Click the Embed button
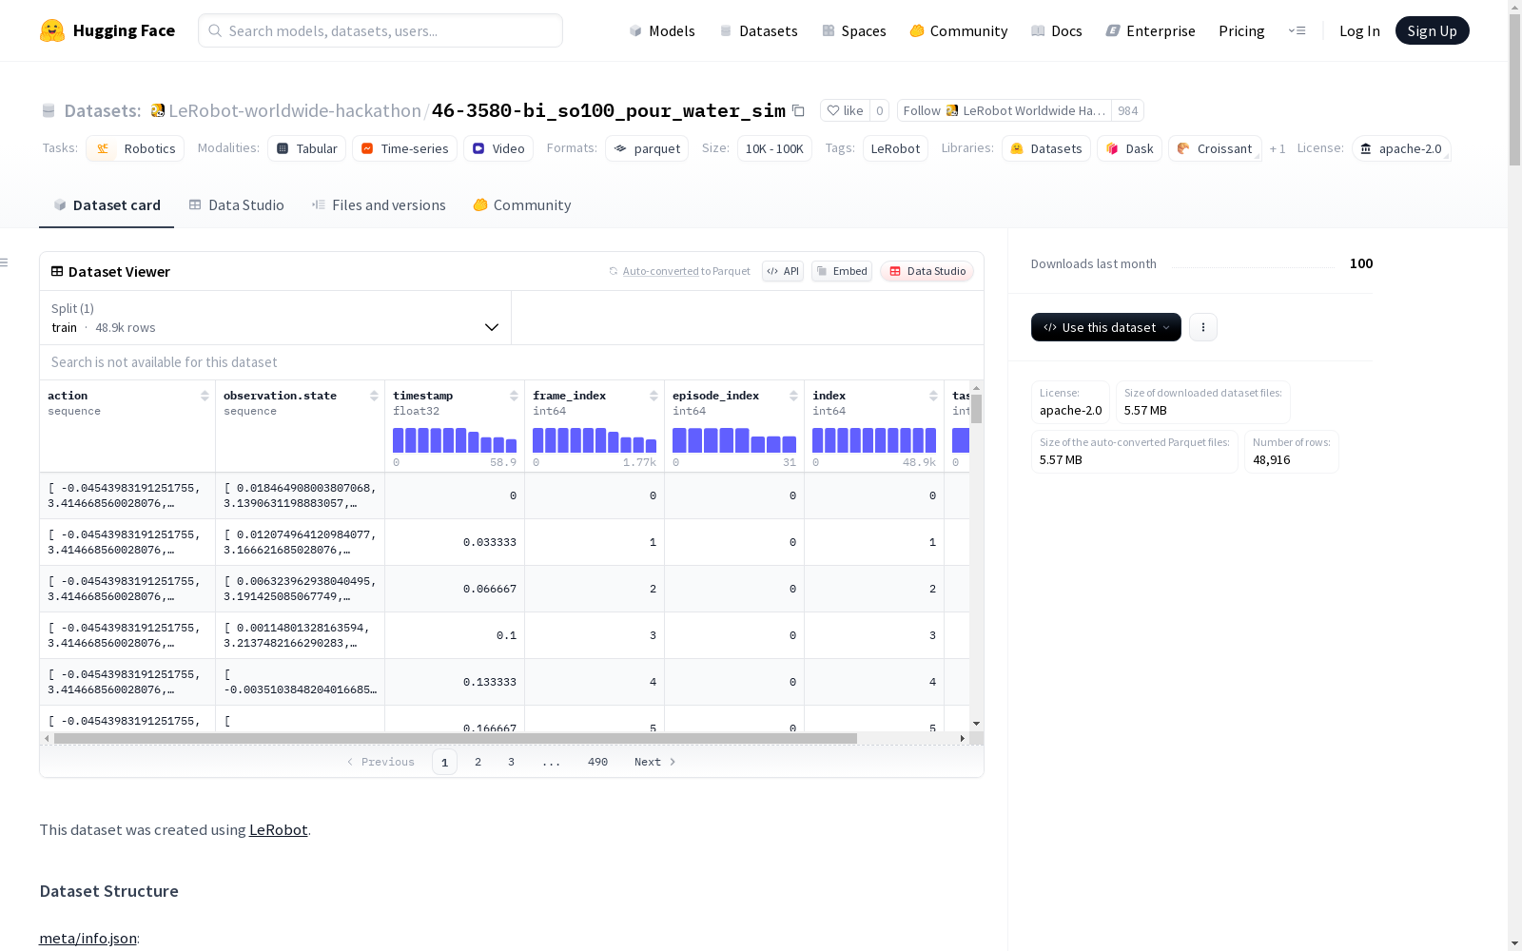 point(842,271)
